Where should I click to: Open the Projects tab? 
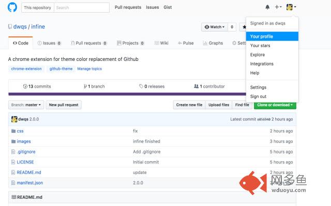130,43
